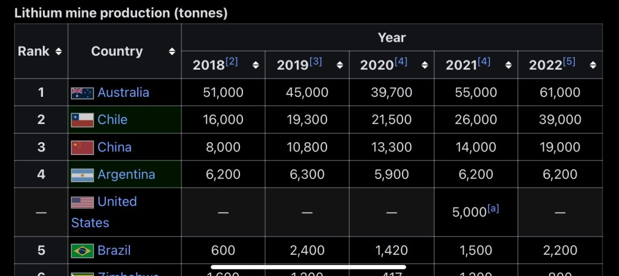Open the Australia country link
The image size is (619, 276).
click(123, 93)
